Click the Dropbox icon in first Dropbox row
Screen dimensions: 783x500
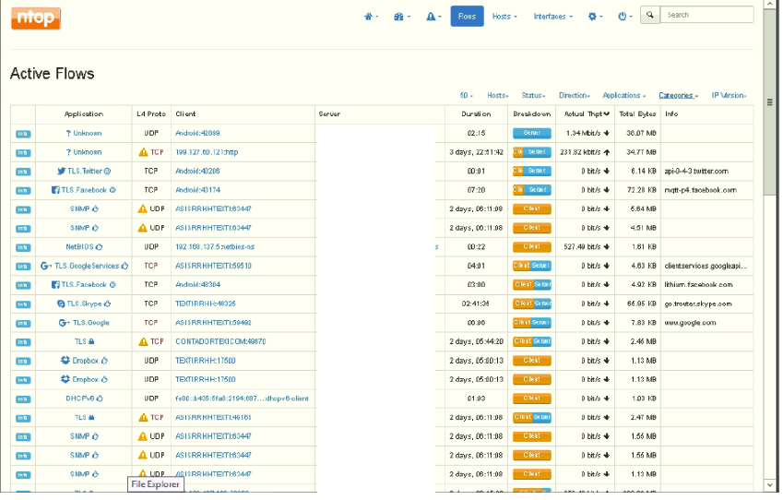(x=65, y=361)
